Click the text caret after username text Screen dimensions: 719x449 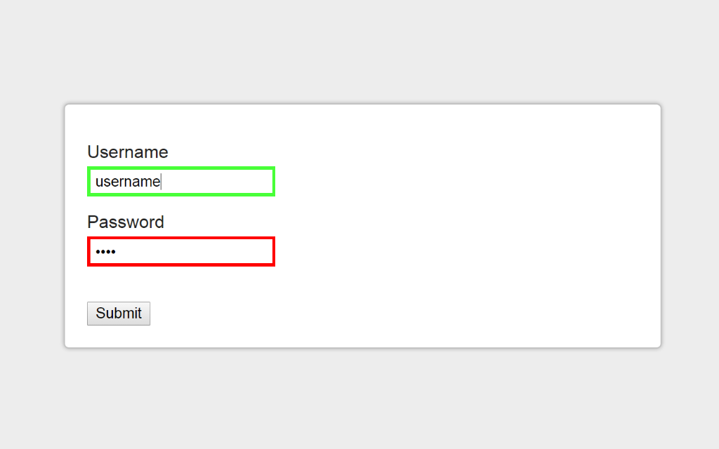point(161,182)
